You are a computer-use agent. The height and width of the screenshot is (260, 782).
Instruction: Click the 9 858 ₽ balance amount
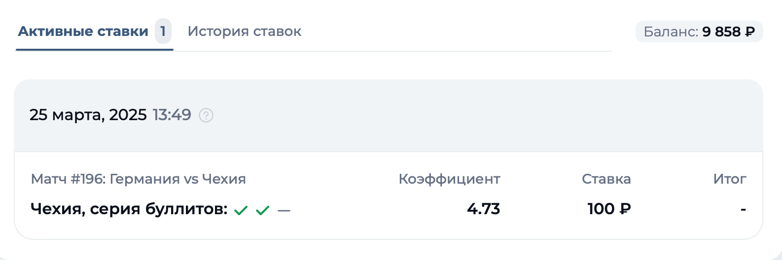point(728,32)
